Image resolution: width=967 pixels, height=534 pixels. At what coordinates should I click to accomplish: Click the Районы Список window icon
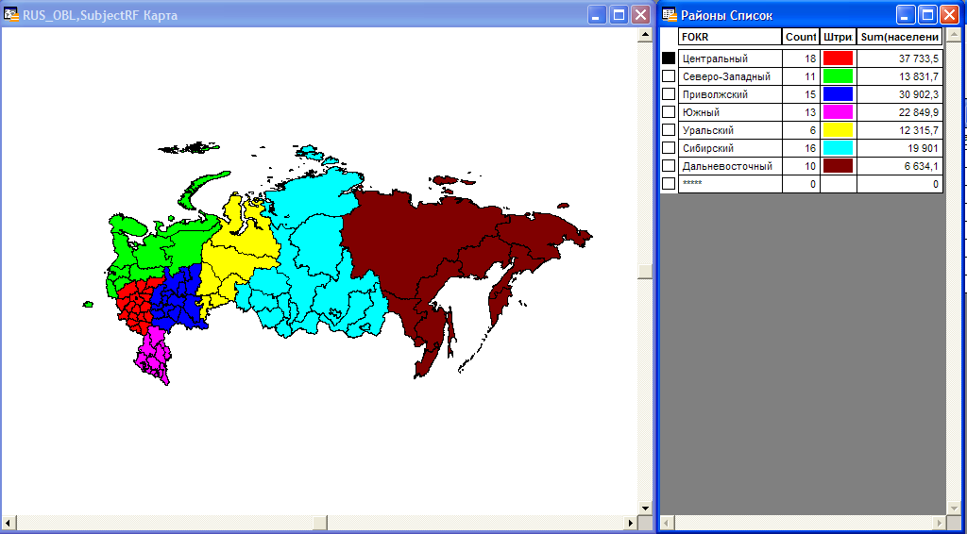669,15
